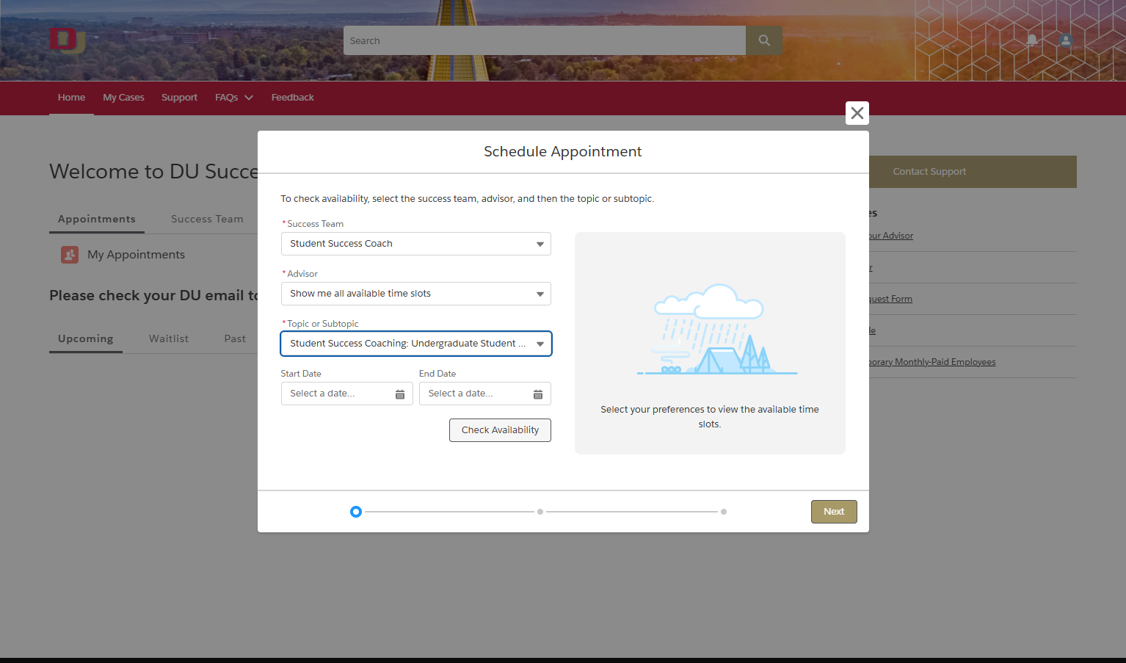Viewport: 1126px width, 663px height.
Task: Open the Topic or Subtopic dropdown
Action: click(x=416, y=344)
